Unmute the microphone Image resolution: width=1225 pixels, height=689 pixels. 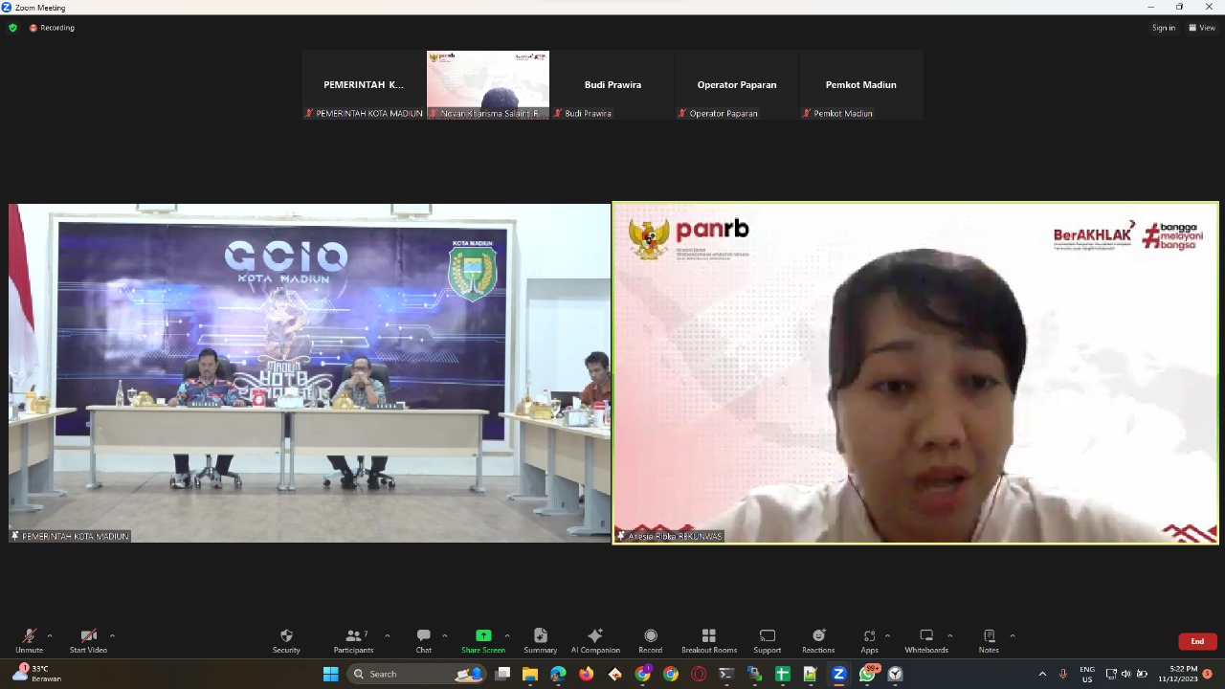(x=29, y=639)
